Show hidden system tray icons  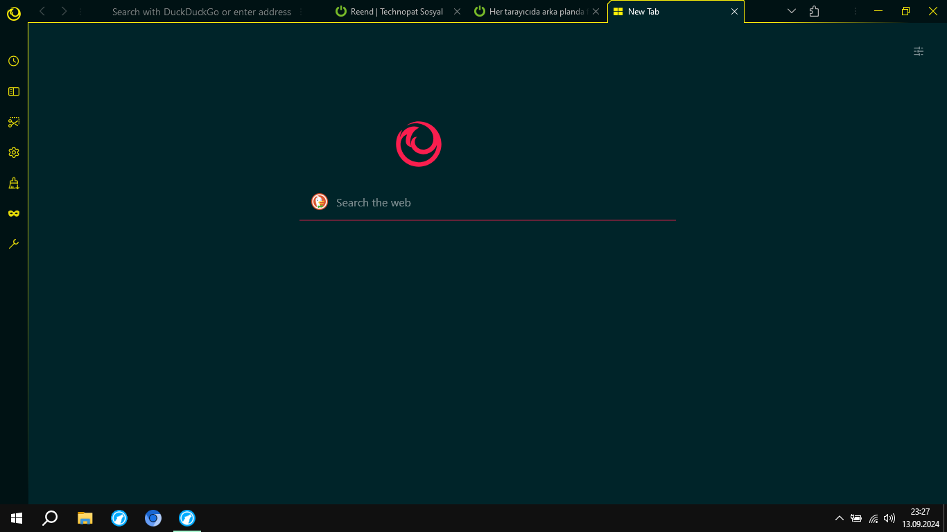tap(840, 517)
